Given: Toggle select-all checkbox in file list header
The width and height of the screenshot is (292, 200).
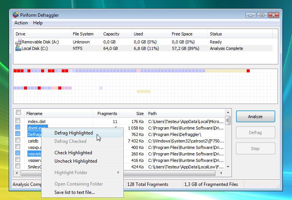Looking at the screenshot, I should tap(18, 113).
